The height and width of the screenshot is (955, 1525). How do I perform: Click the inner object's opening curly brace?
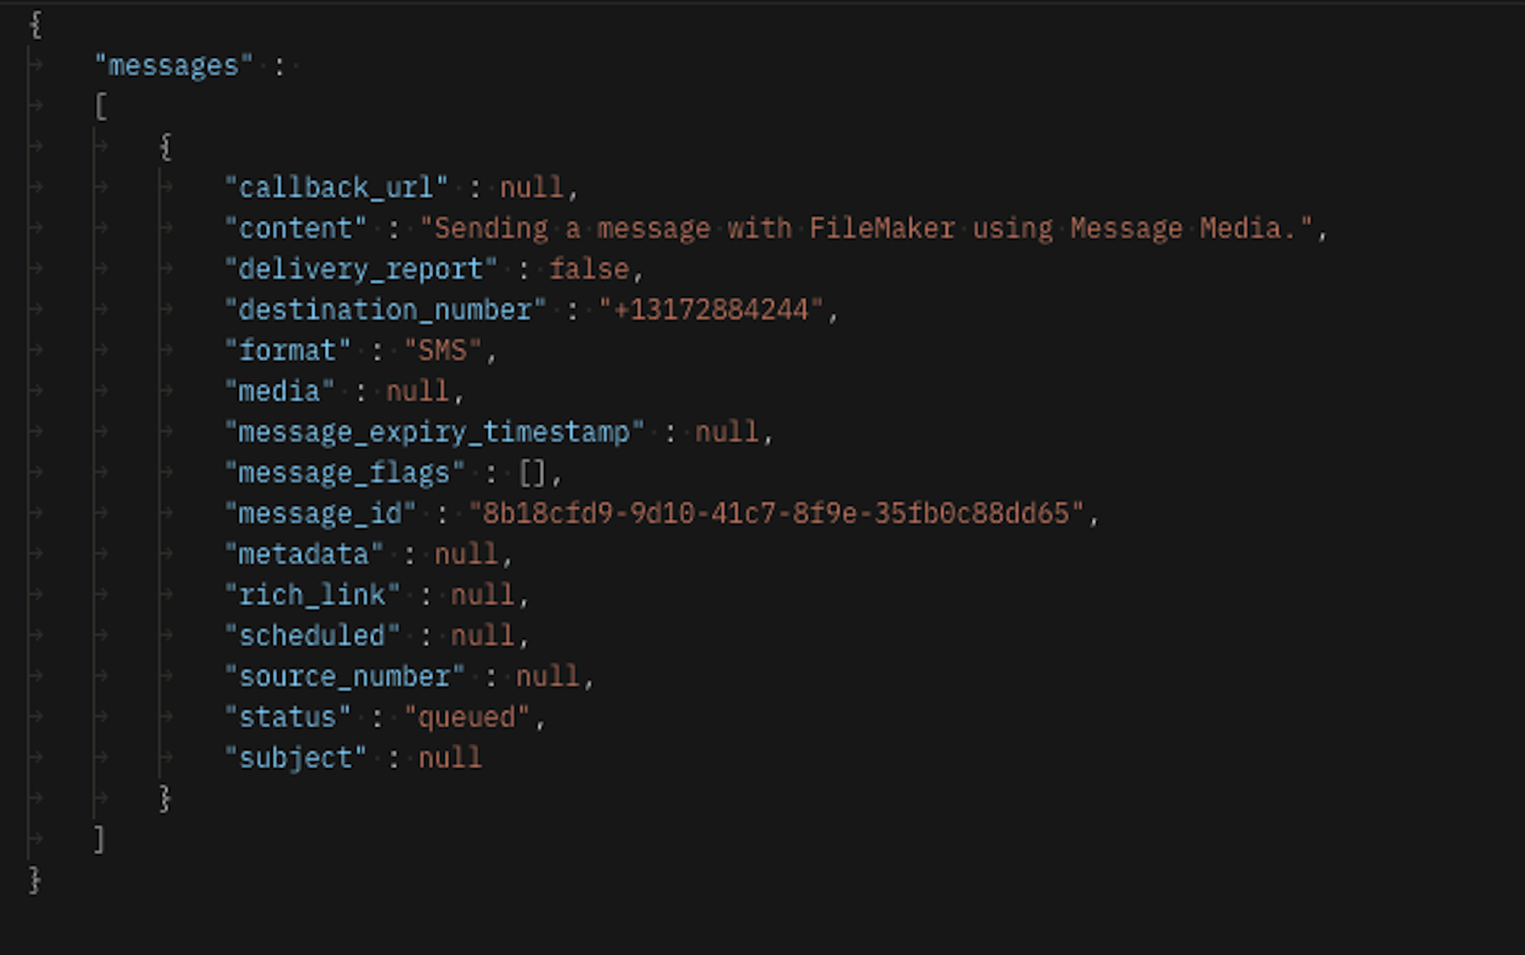[x=165, y=147]
